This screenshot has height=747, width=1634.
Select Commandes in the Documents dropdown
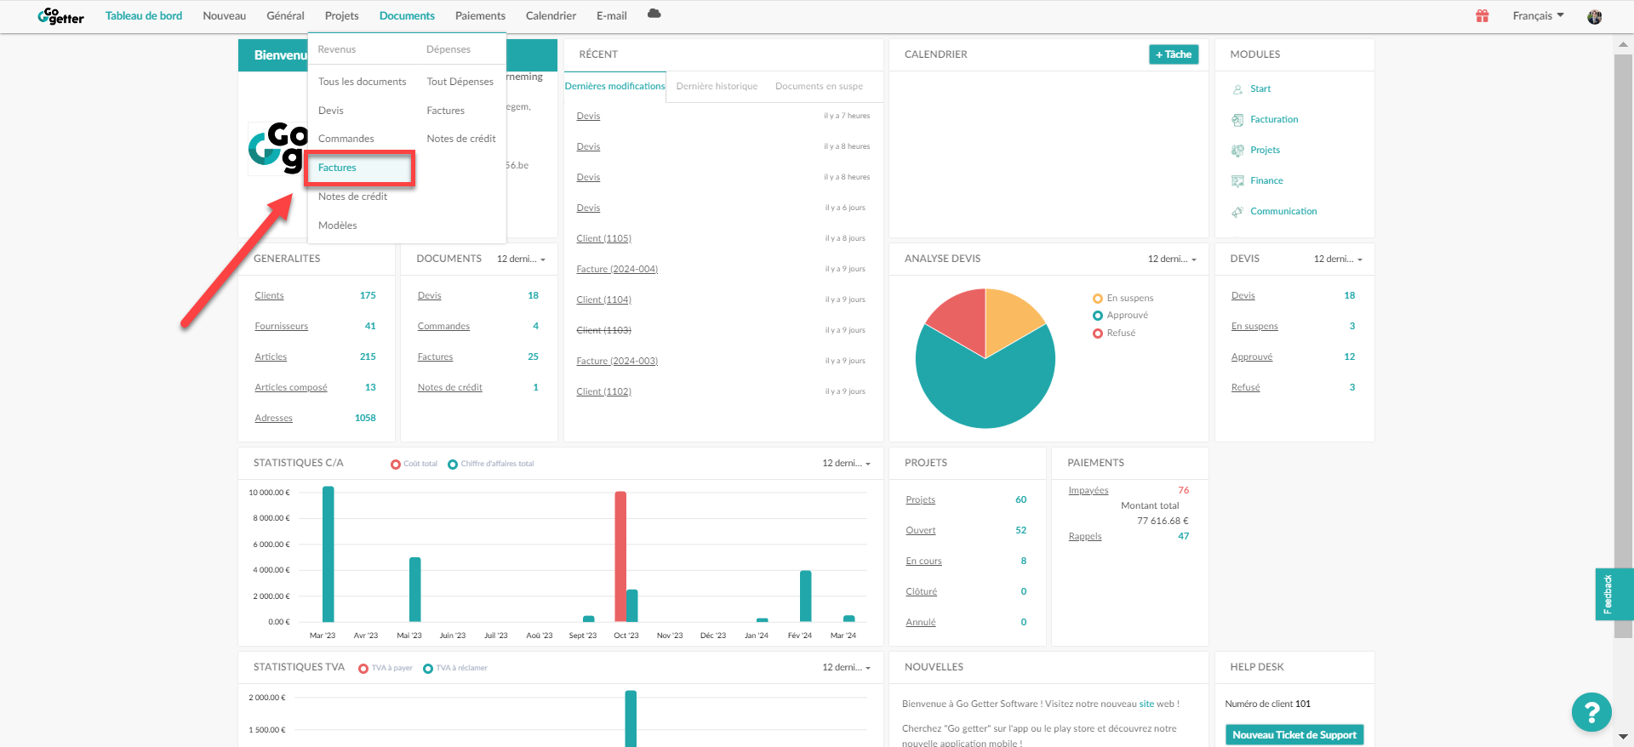click(x=346, y=139)
